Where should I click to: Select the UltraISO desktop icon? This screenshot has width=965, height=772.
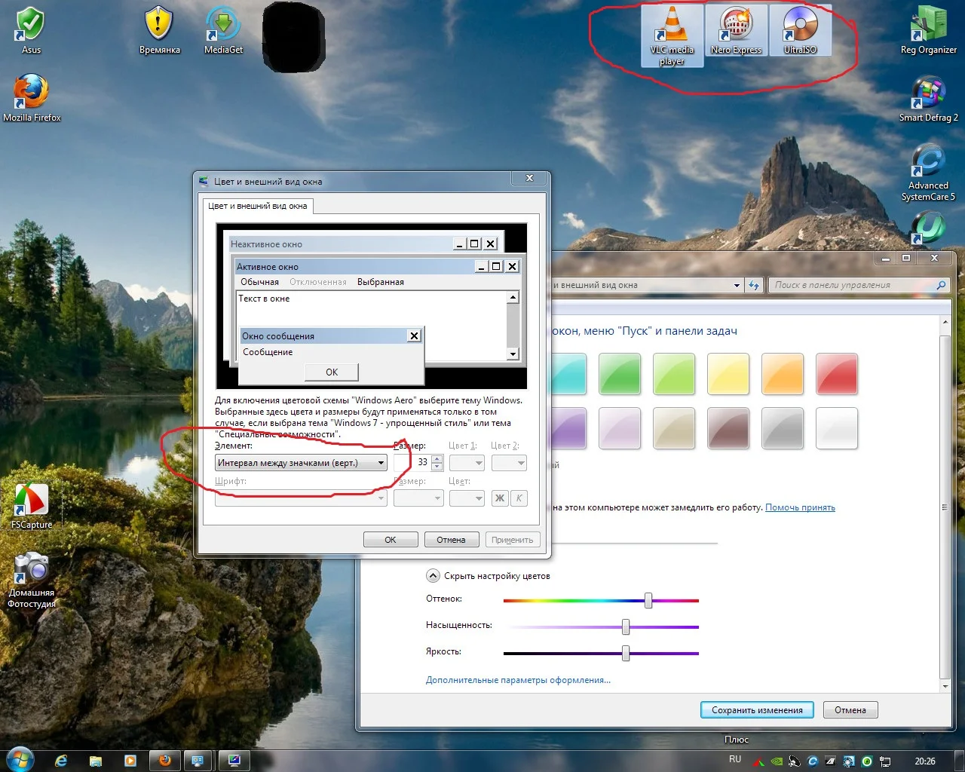(x=800, y=31)
